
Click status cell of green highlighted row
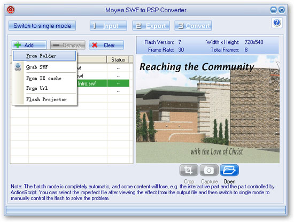pyautogui.click(x=118, y=83)
